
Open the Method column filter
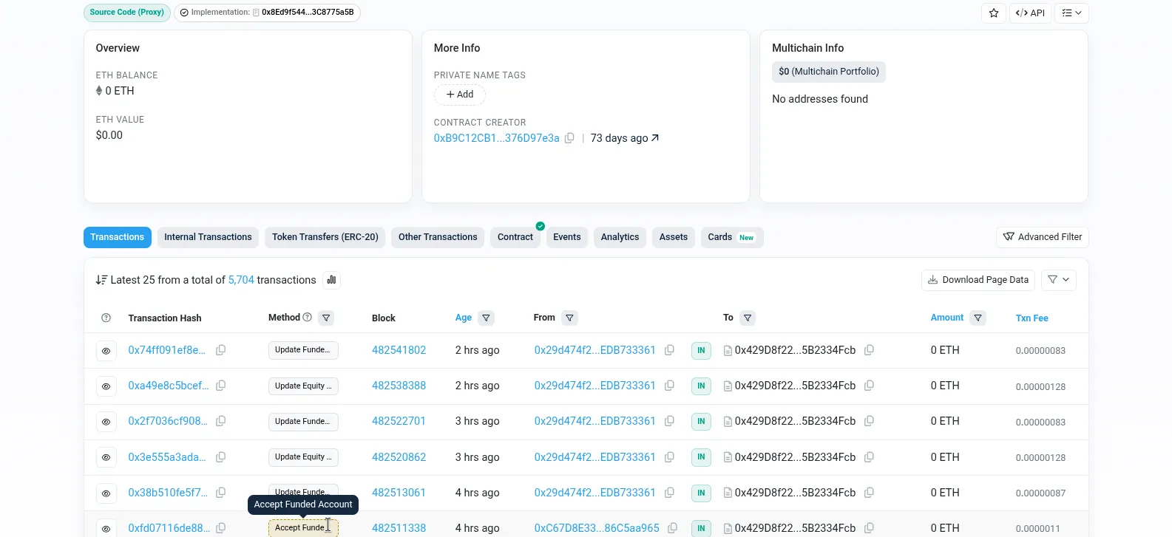(326, 318)
